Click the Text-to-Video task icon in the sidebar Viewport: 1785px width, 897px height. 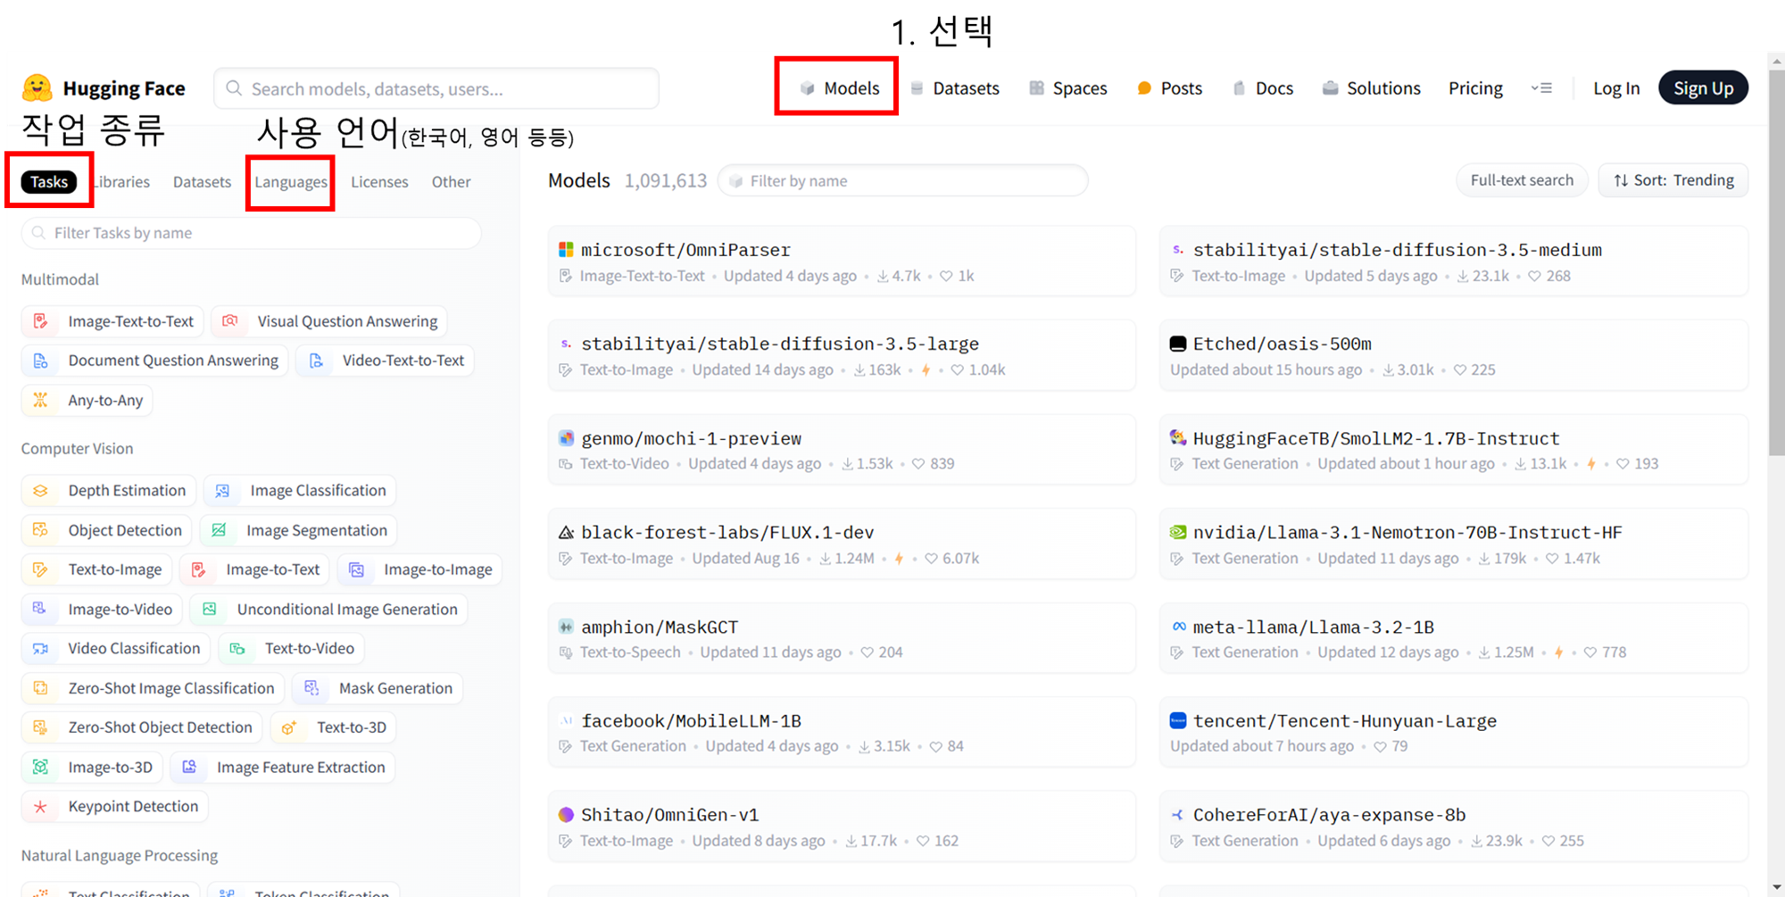pyautogui.click(x=237, y=649)
